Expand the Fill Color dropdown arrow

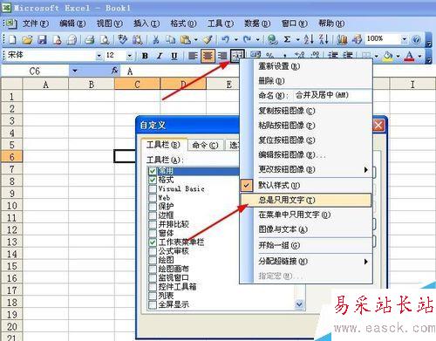coord(398,56)
